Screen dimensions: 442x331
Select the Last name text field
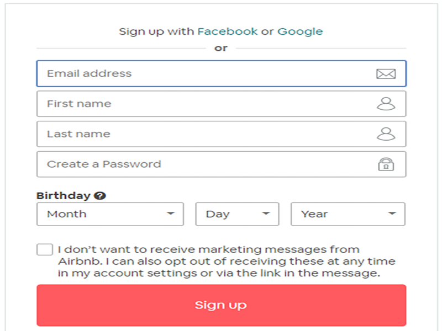click(204, 134)
